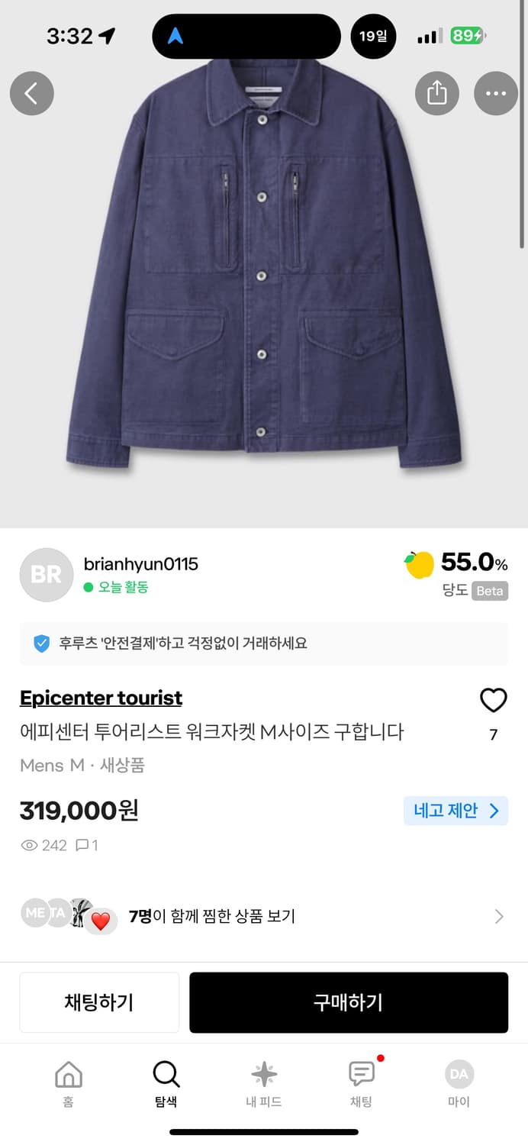Open the seller's BR profile avatar
Image resolution: width=528 pixels, height=1145 pixels.
[x=46, y=573]
